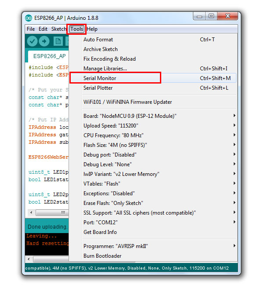This screenshot has height=292, width=268.
Task: Expand Debug Level: None submenu
Action: tap(153, 164)
